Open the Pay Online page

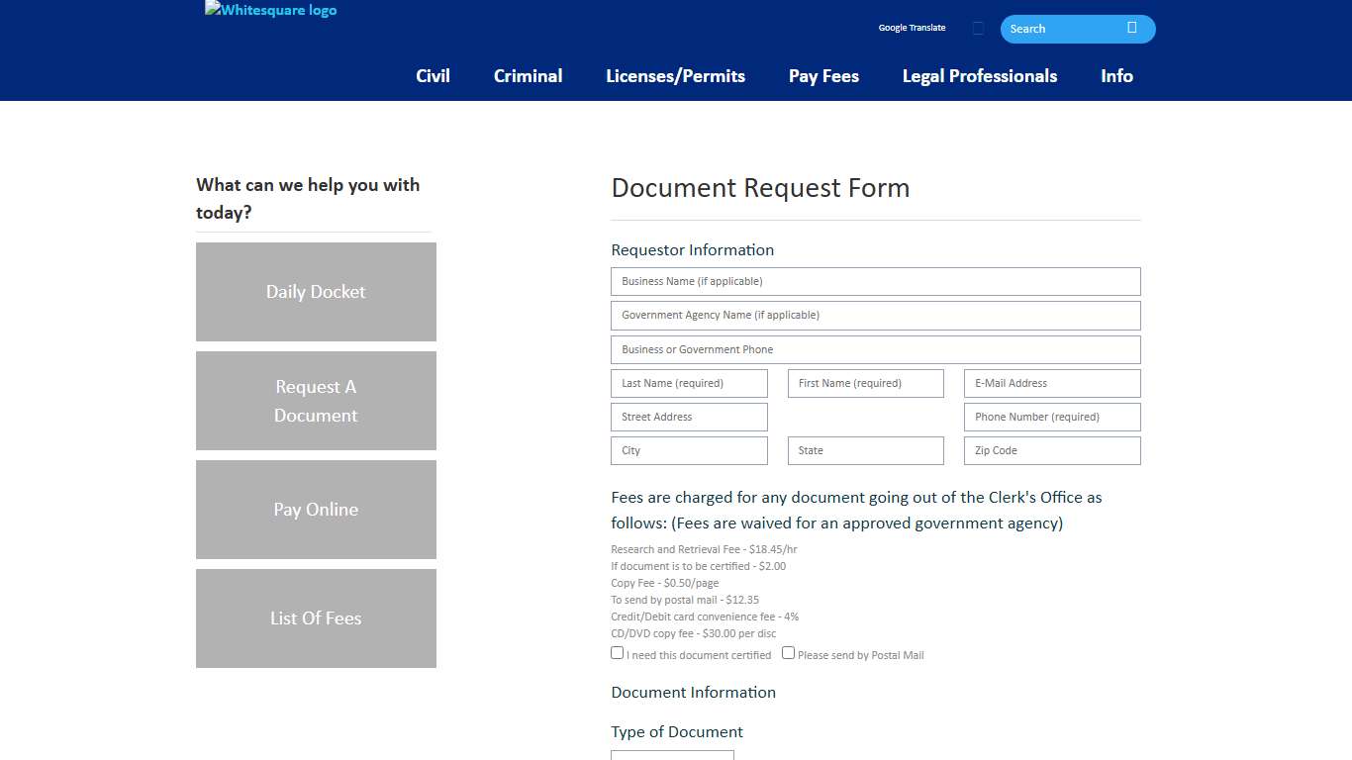[x=316, y=509]
